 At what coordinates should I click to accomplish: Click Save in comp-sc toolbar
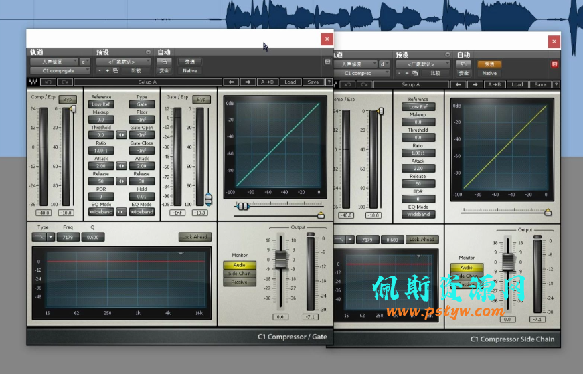coord(540,85)
